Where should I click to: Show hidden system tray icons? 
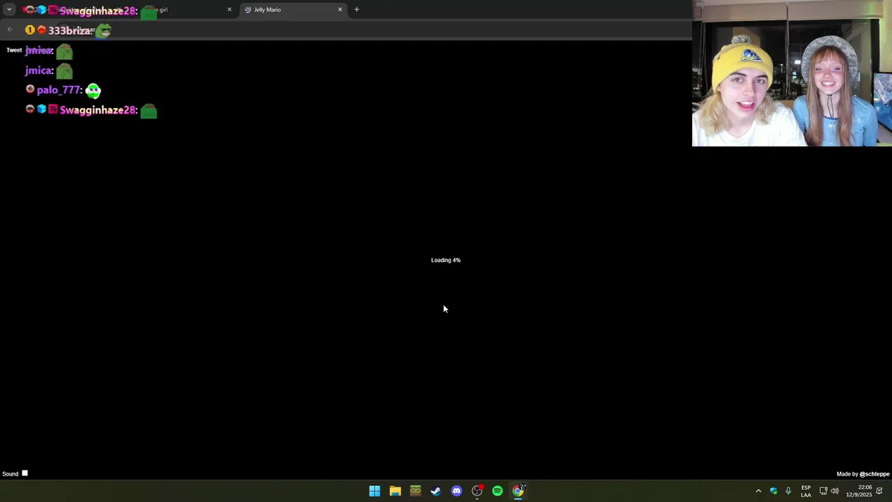click(758, 491)
